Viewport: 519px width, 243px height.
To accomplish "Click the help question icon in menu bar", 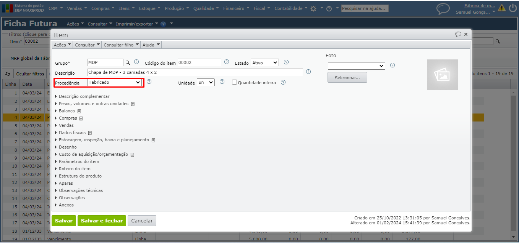I will tap(329, 8).
